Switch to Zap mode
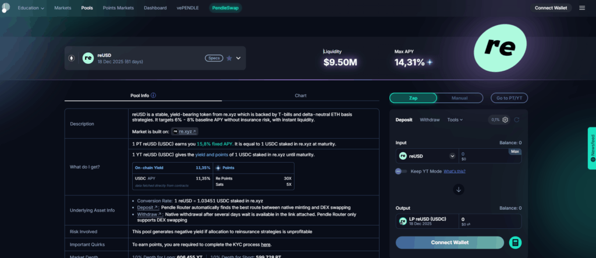The image size is (596, 258). pos(413,98)
